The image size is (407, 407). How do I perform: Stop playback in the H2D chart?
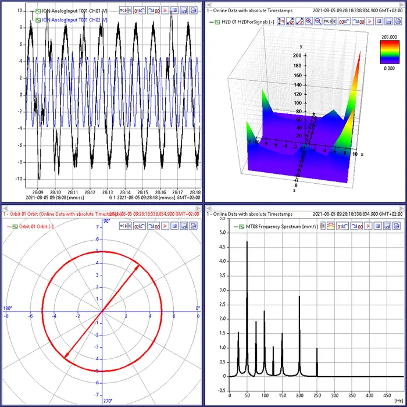(x=380, y=22)
